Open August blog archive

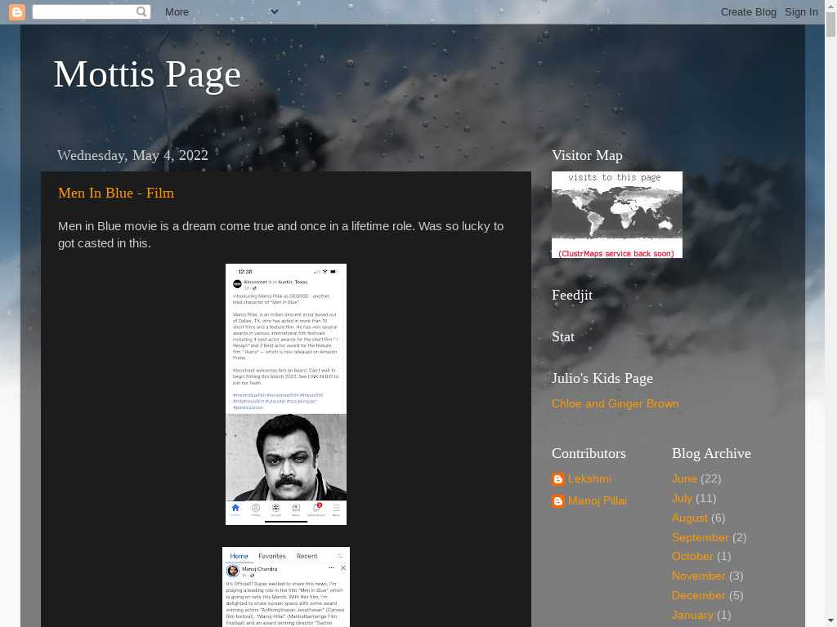(x=690, y=518)
